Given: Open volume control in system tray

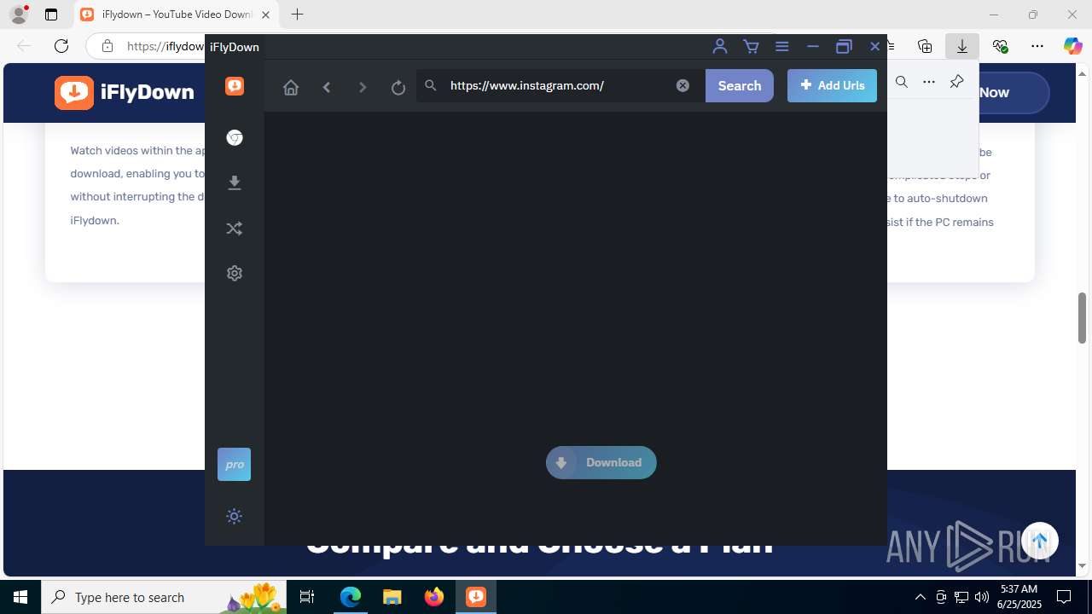Looking at the screenshot, I should [982, 597].
